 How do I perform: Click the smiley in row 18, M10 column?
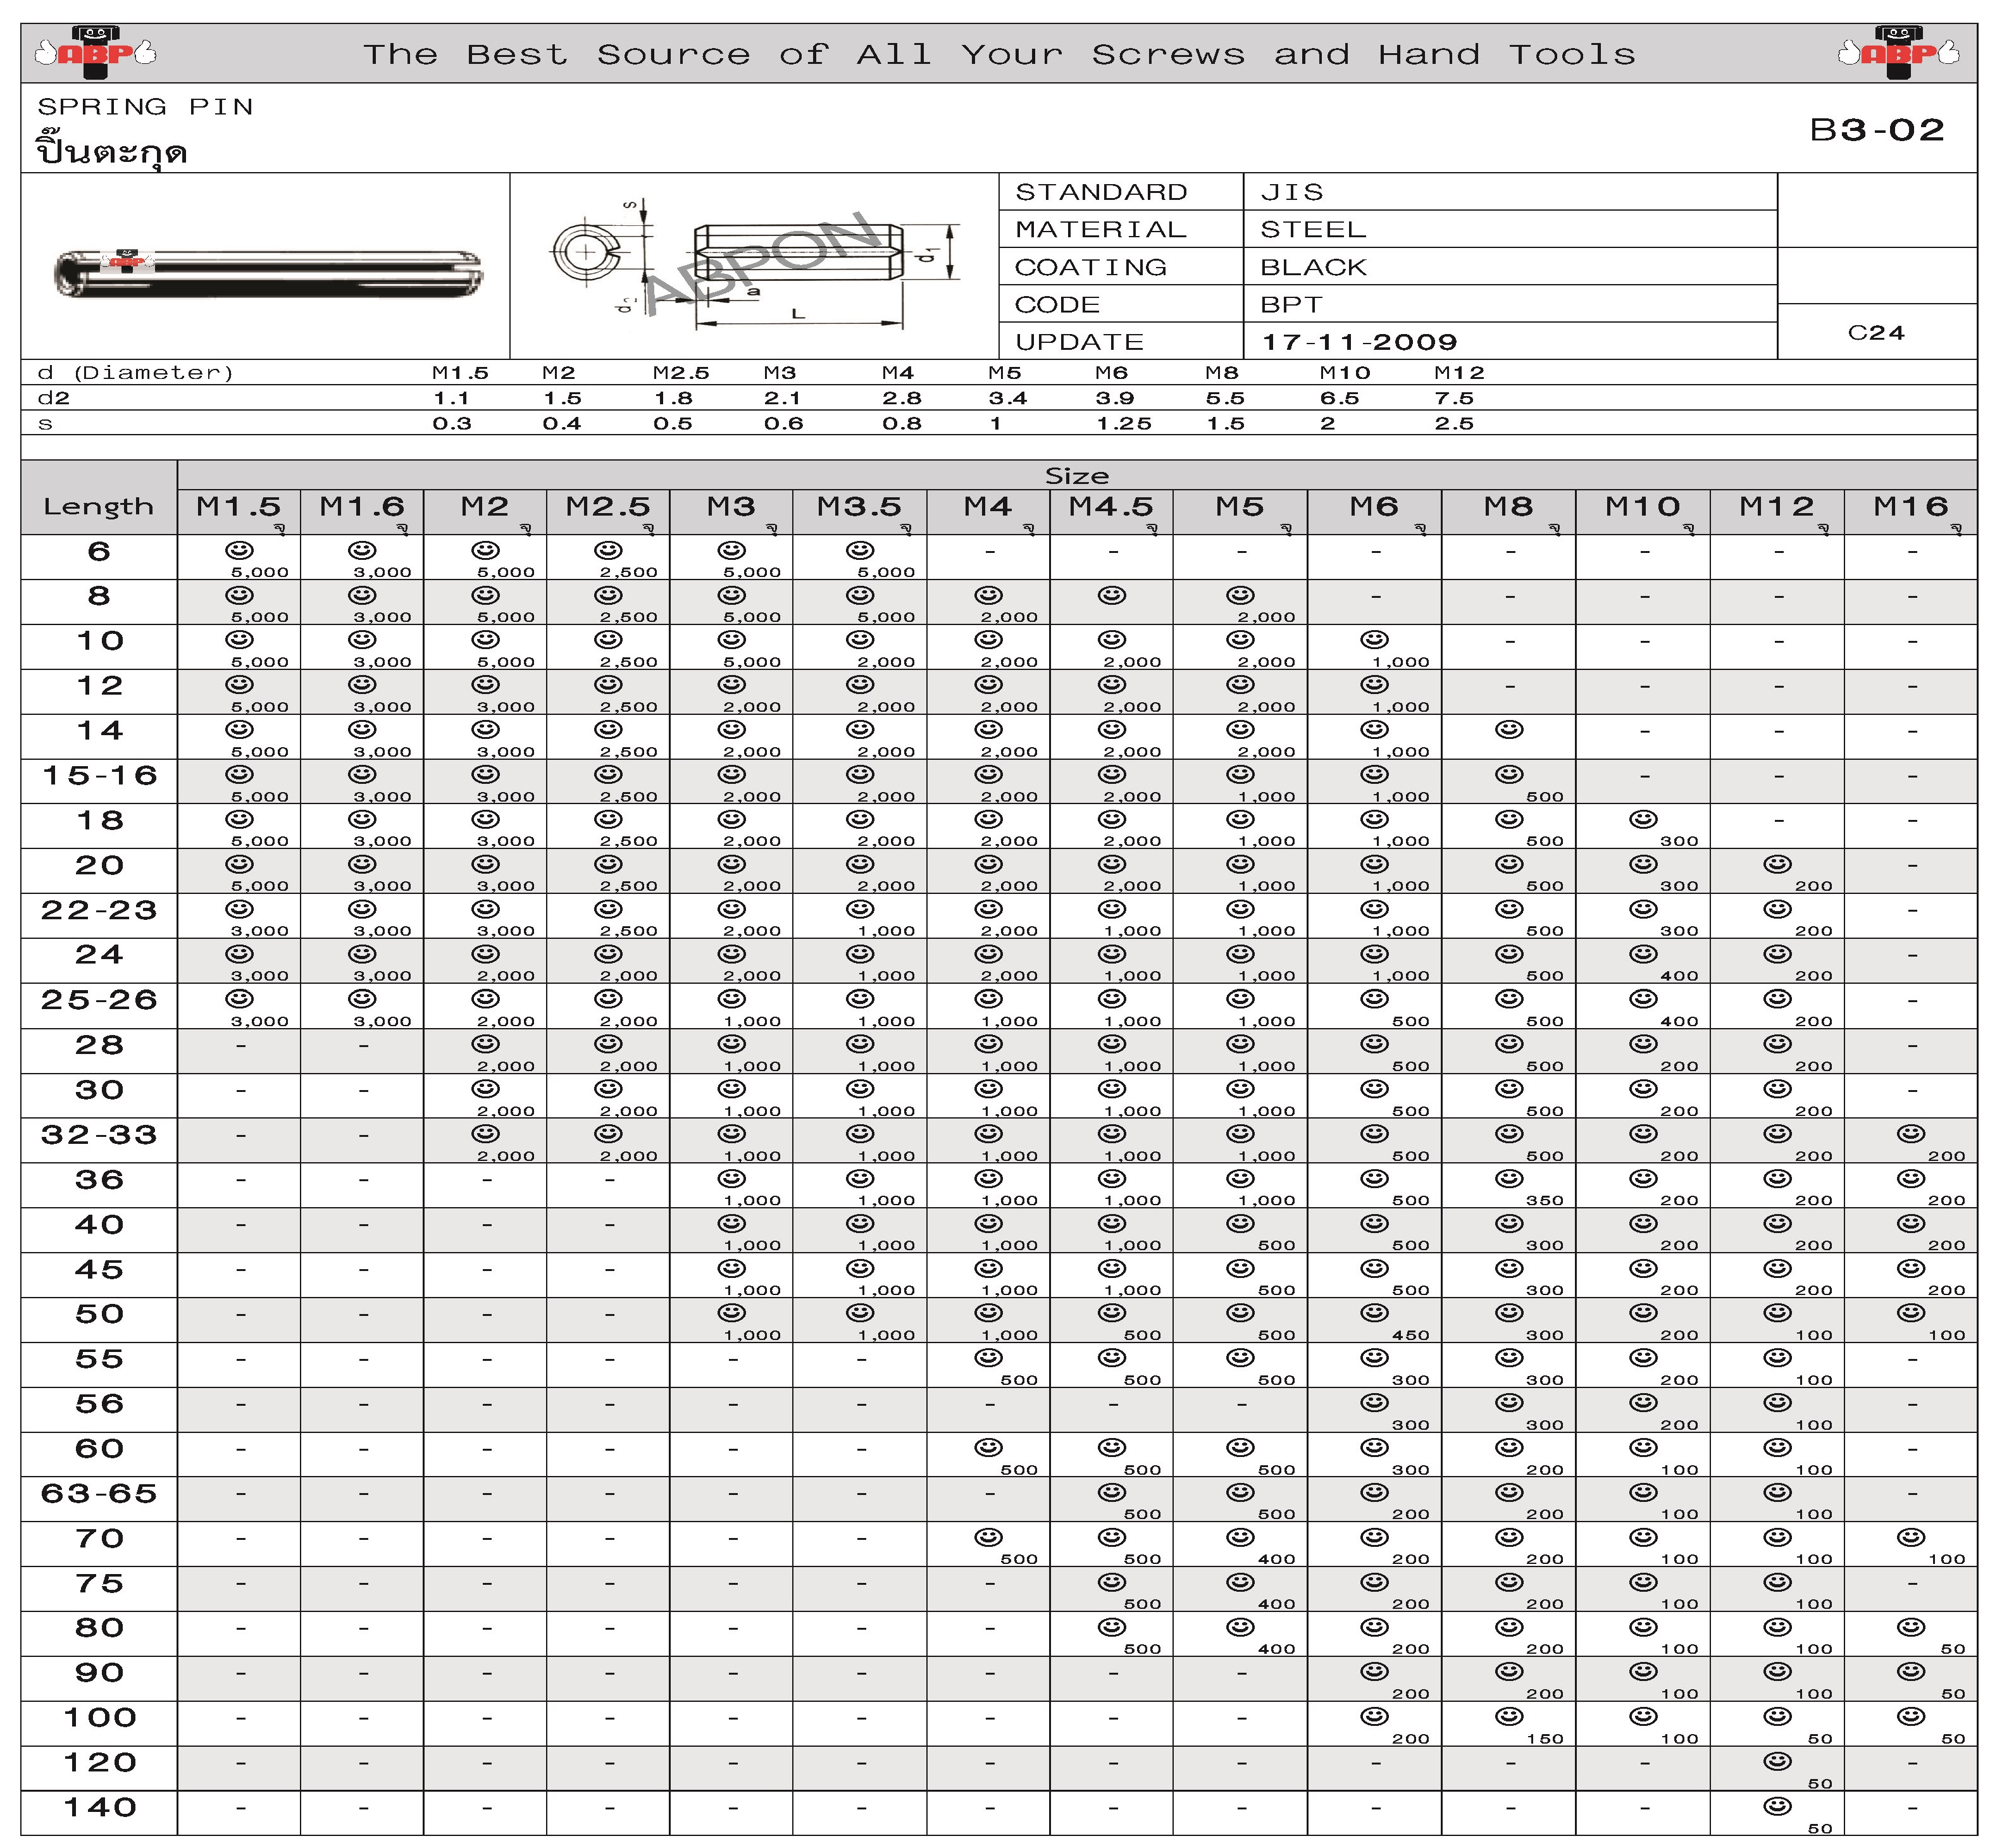click(1643, 819)
